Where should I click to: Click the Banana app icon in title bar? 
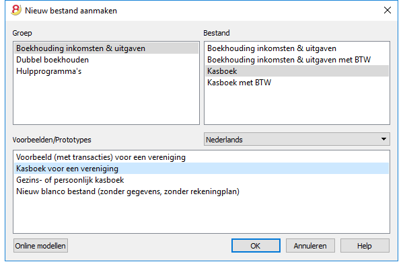pos(16,10)
